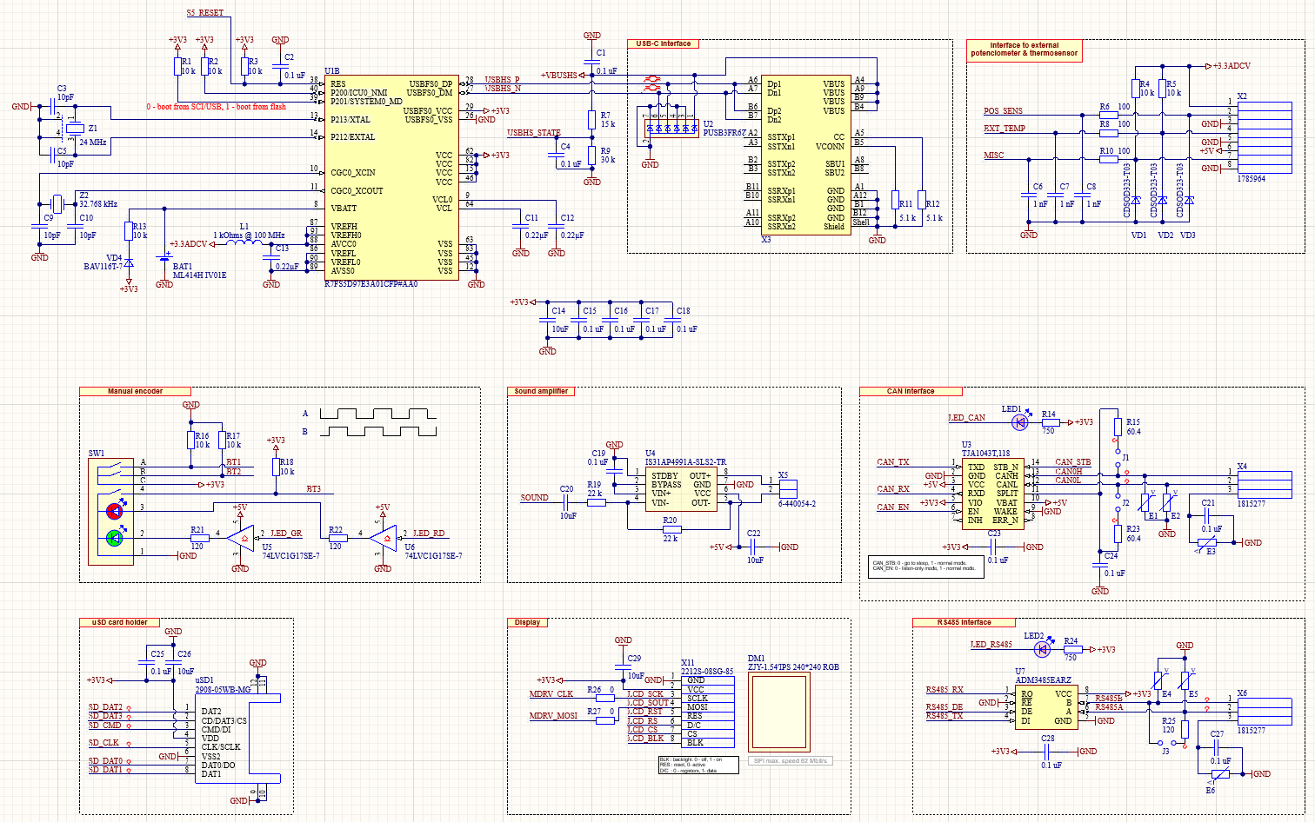This screenshot has height=822, width=1315.
Task: Click the R15 60.4 termination resistor
Action: click(x=1118, y=426)
